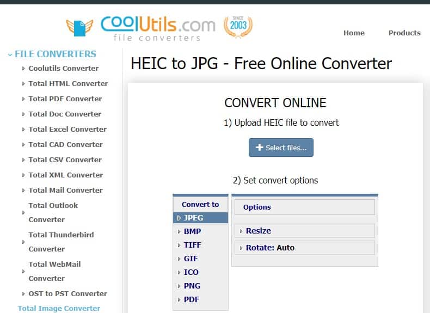Click the HEIC to JPG page heading
The height and width of the screenshot is (313, 430).
click(x=261, y=64)
